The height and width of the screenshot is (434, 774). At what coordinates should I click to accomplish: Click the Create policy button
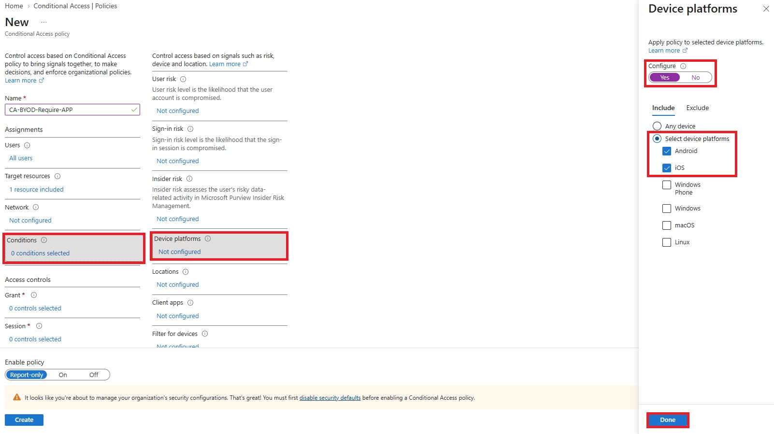(x=24, y=420)
